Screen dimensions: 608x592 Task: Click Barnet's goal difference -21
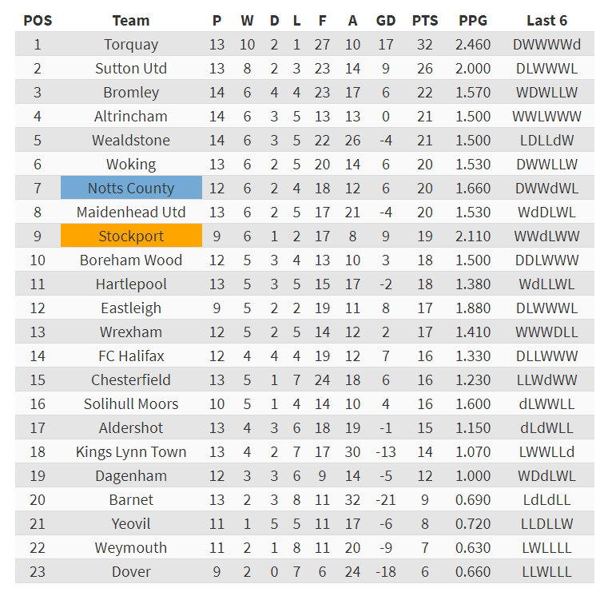click(x=386, y=500)
